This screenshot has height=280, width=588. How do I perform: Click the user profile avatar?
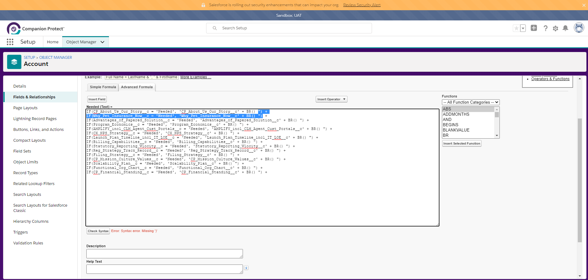(x=579, y=28)
